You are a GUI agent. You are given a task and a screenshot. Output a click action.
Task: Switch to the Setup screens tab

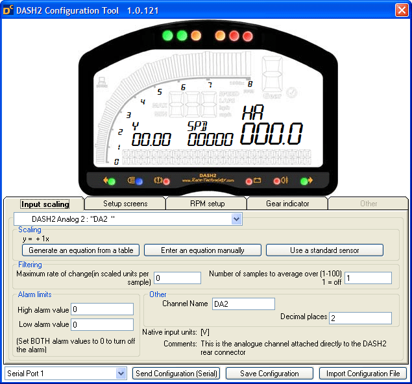click(125, 204)
